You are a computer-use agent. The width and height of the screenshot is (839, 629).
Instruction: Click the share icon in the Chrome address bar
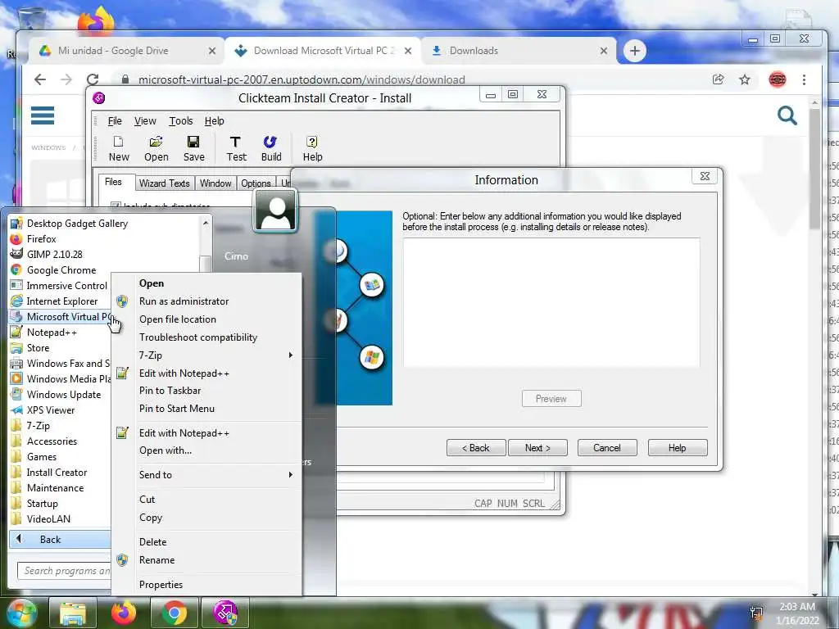[718, 79]
